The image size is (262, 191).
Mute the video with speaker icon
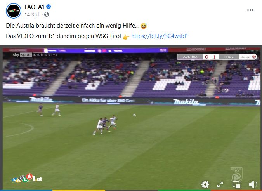coord(253,184)
